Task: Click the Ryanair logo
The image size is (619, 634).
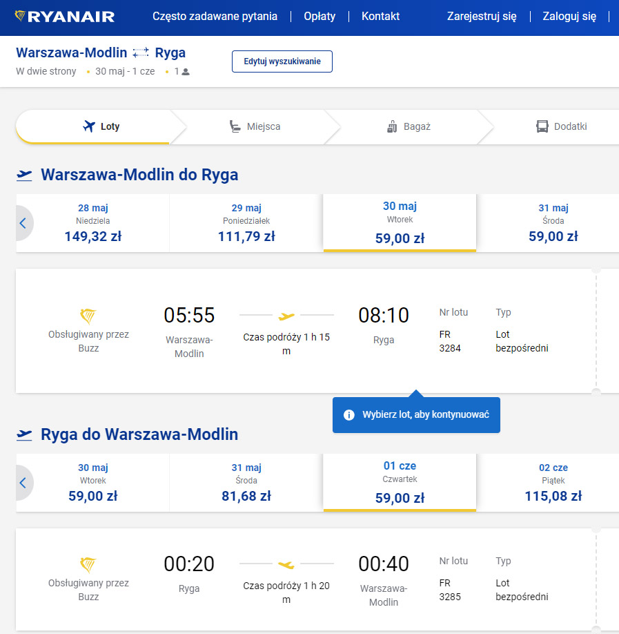Action: click(65, 17)
